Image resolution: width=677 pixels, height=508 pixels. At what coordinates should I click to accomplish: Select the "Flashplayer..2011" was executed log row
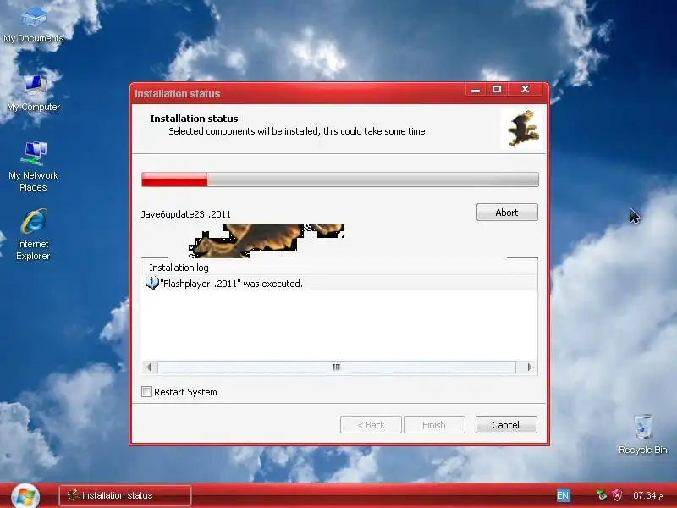tap(340, 284)
